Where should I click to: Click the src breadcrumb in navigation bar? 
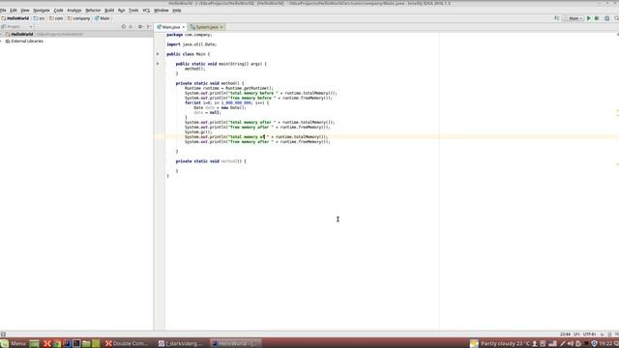pos(40,18)
